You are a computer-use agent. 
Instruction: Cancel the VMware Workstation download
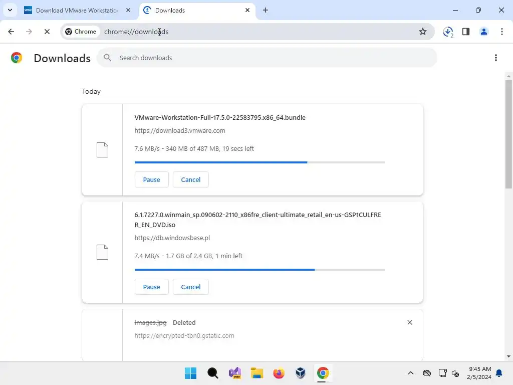coord(191,180)
